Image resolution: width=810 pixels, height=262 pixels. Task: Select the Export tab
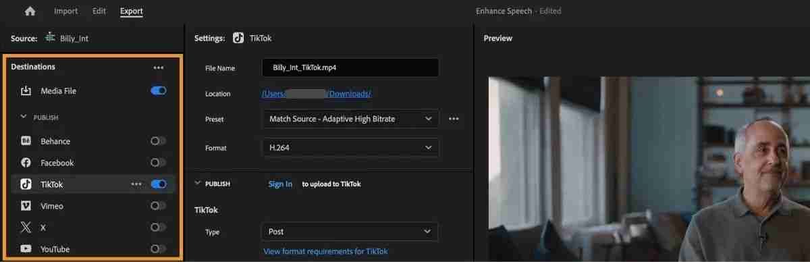tap(131, 11)
